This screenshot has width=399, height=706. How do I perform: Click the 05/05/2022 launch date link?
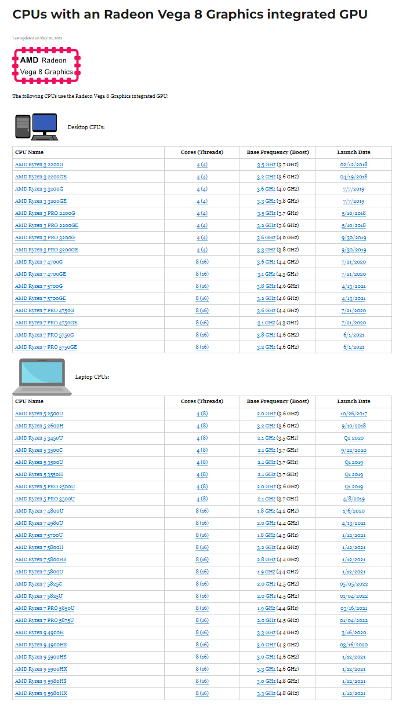pos(354,584)
